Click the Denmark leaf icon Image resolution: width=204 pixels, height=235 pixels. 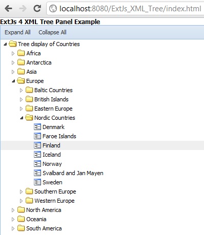click(x=37, y=127)
